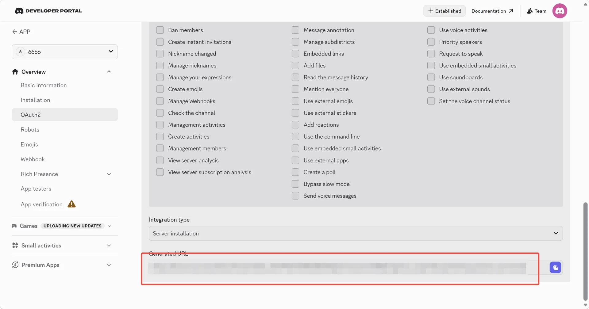This screenshot has width=589, height=309.
Task: Expand the Rich Presence submenu
Action: pyautogui.click(x=109, y=174)
